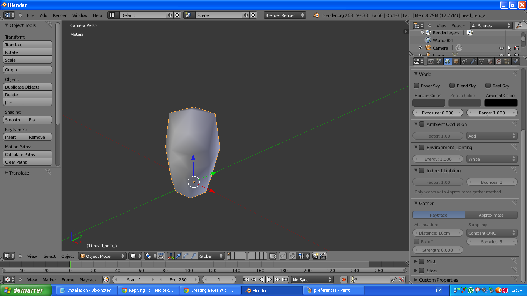Switch to Object properties cube icon
This screenshot has width=527, height=296.
(456, 61)
